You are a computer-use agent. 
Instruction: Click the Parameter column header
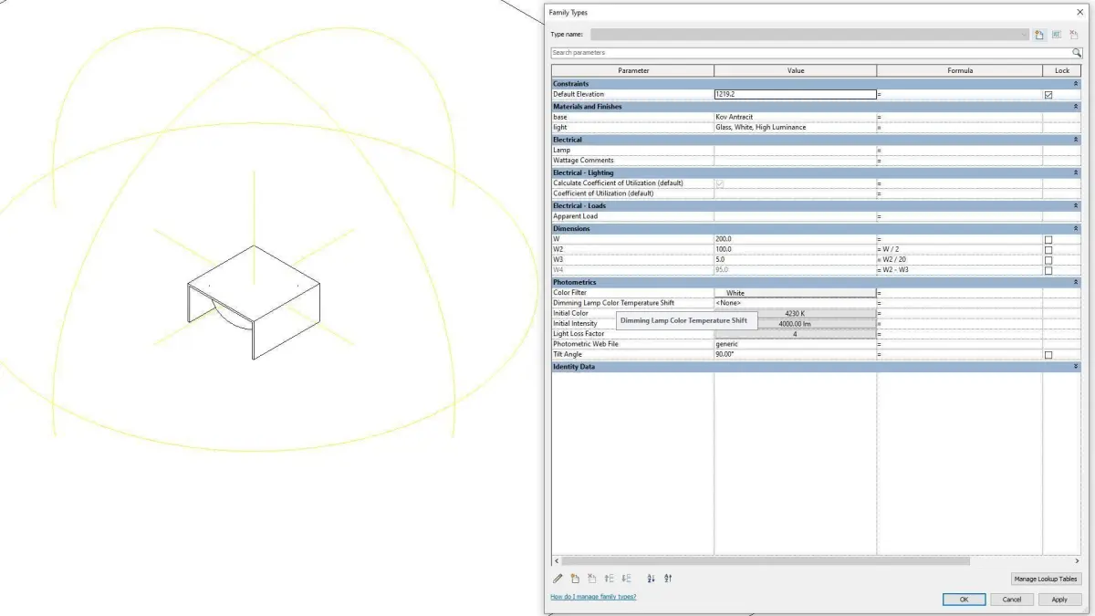(x=633, y=70)
